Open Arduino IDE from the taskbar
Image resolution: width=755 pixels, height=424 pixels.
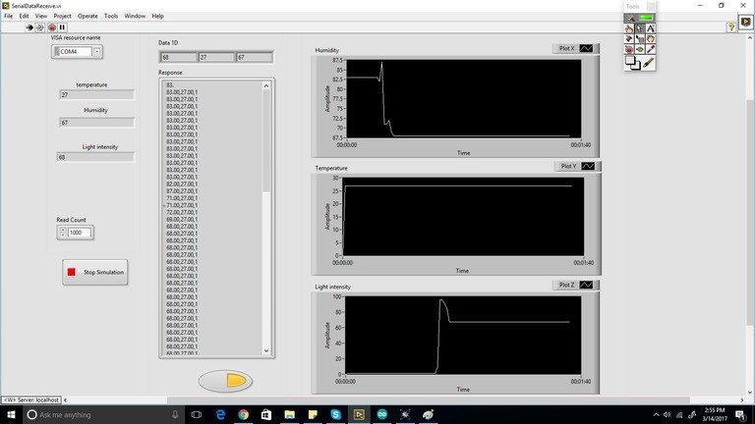pyautogui.click(x=381, y=414)
